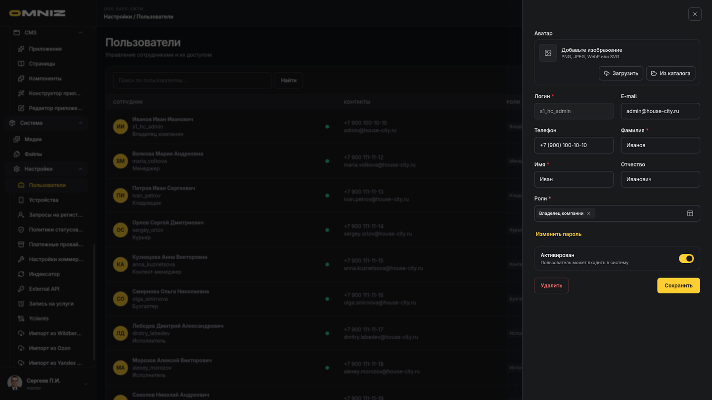Select the Yclients sidebar icon
This screenshot has width=712, height=400.
coord(21,319)
